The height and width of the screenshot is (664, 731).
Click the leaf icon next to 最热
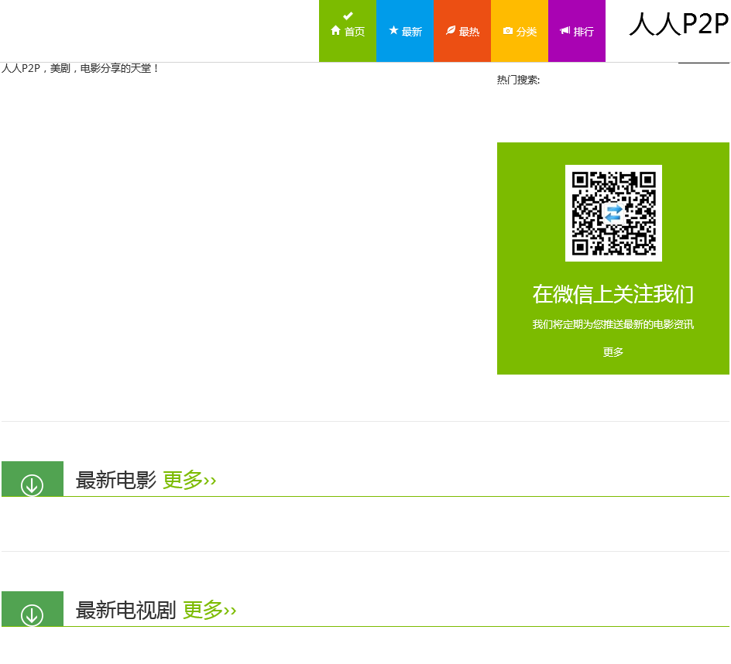click(x=451, y=31)
